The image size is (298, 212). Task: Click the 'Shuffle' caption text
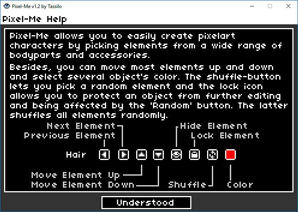pos(187,184)
